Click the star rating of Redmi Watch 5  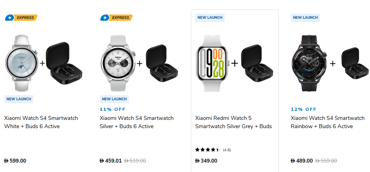click(208, 150)
